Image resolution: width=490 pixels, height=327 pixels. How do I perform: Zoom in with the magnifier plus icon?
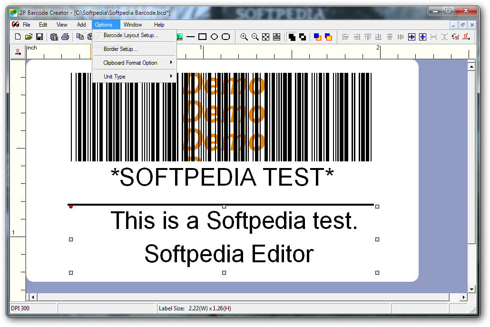point(244,37)
